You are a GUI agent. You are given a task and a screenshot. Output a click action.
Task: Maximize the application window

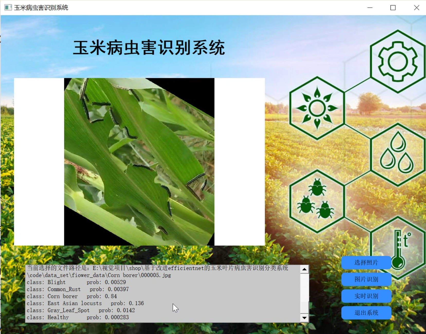click(393, 8)
